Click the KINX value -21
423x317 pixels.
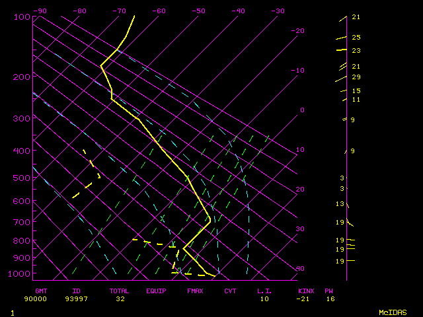tap(304, 299)
